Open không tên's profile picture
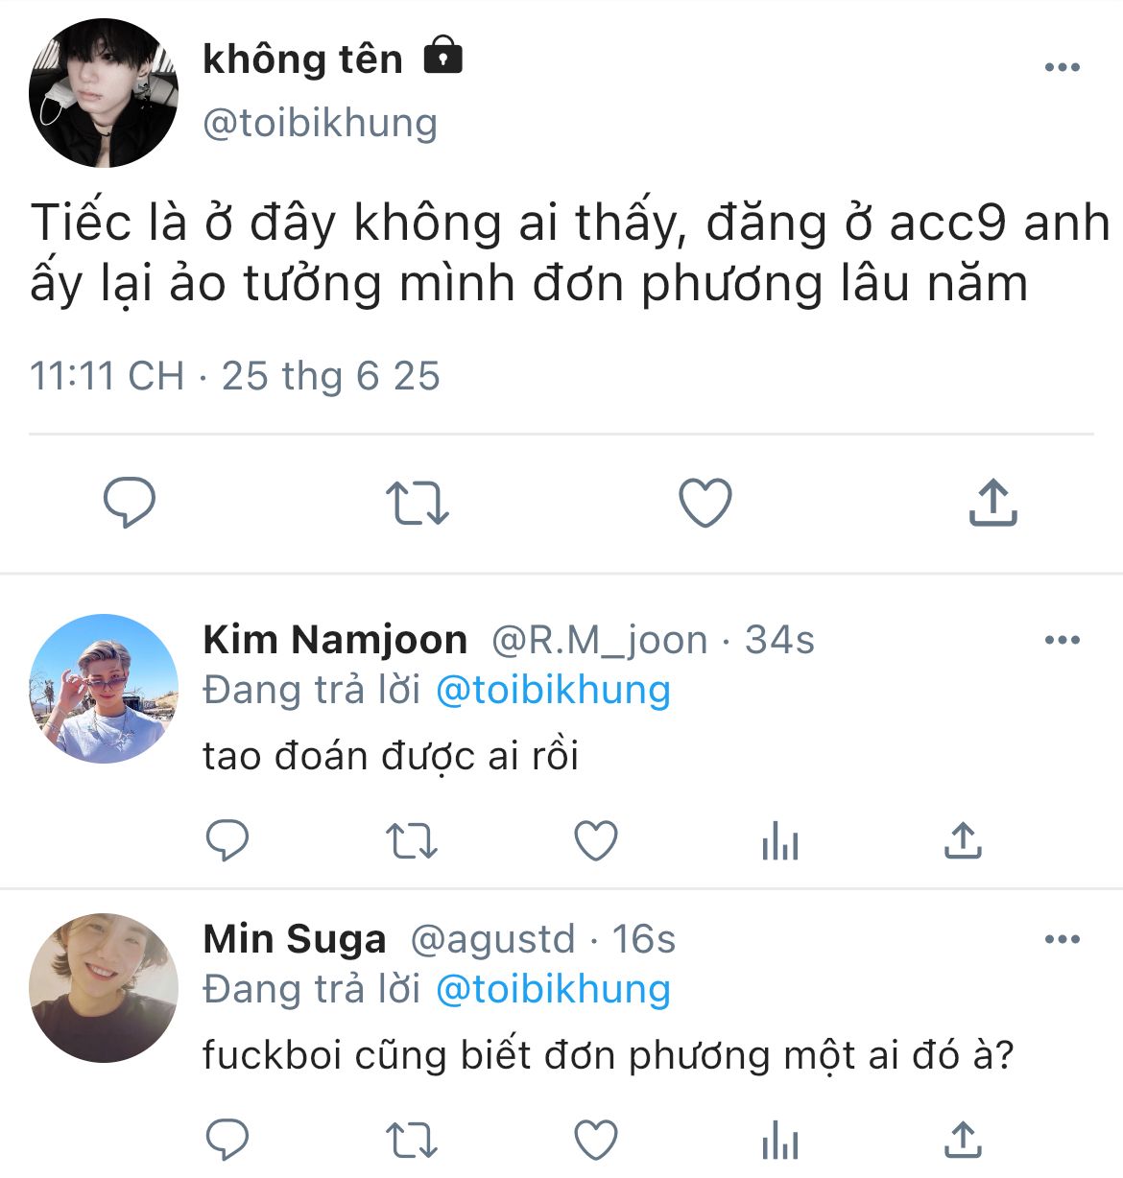This screenshot has width=1123, height=1178. click(x=104, y=93)
